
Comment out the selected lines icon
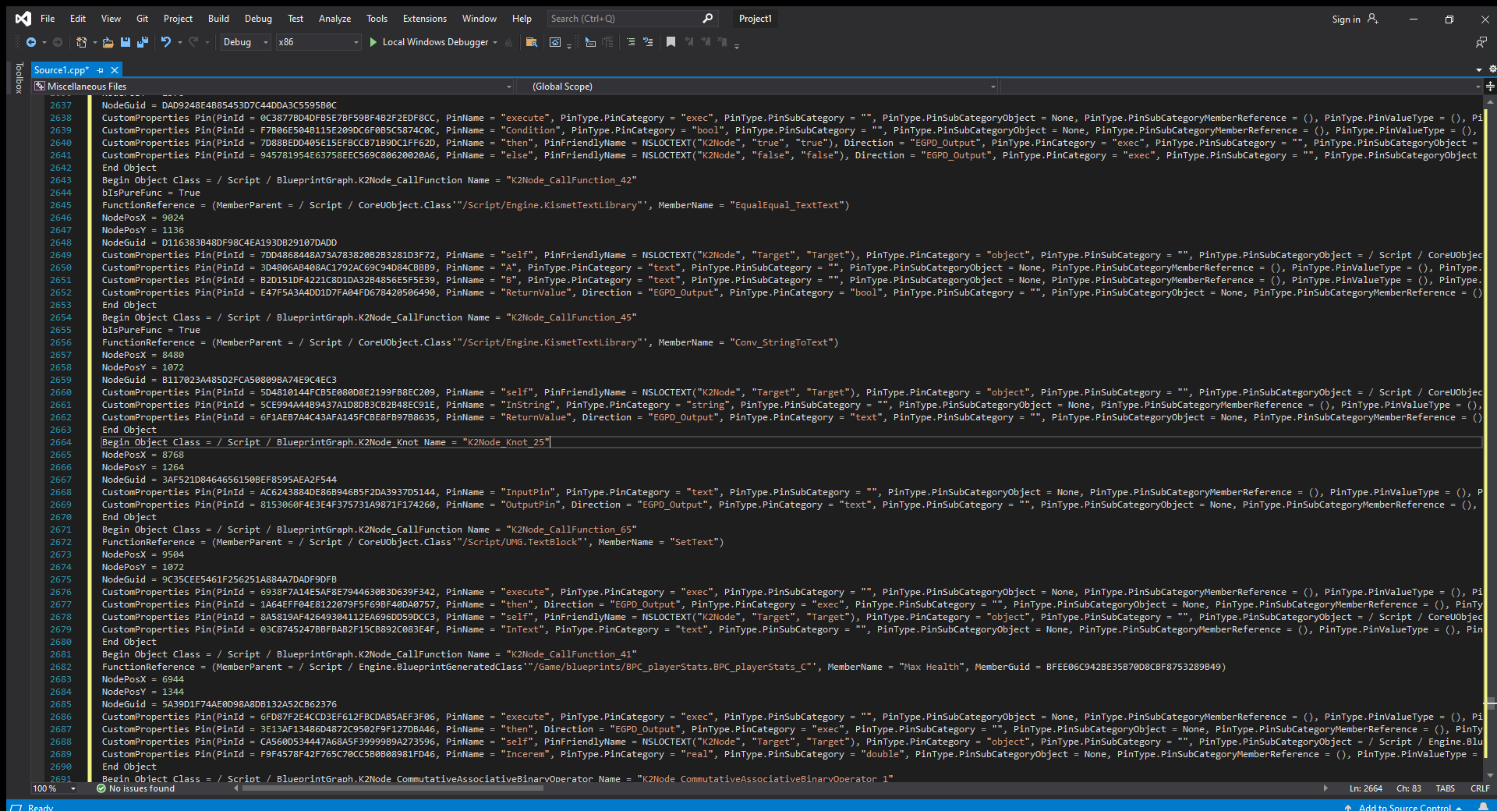[x=630, y=42]
